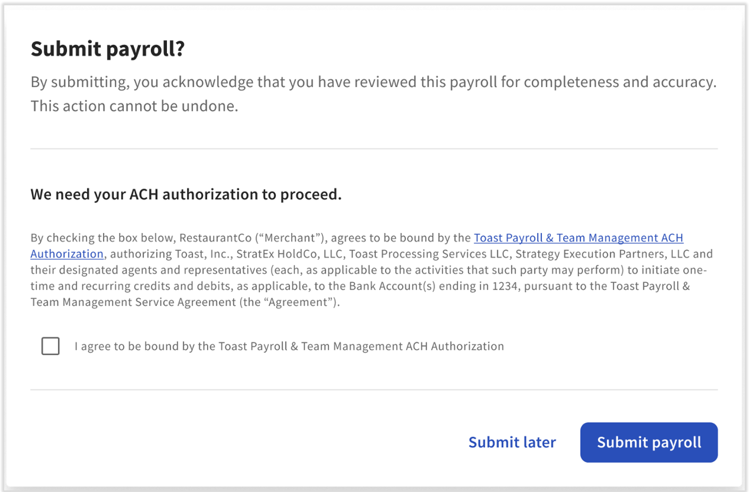Click the 'I agree to be bound' checkbox label
The height and width of the screenshot is (492, 749).
[x=289, y=346]
